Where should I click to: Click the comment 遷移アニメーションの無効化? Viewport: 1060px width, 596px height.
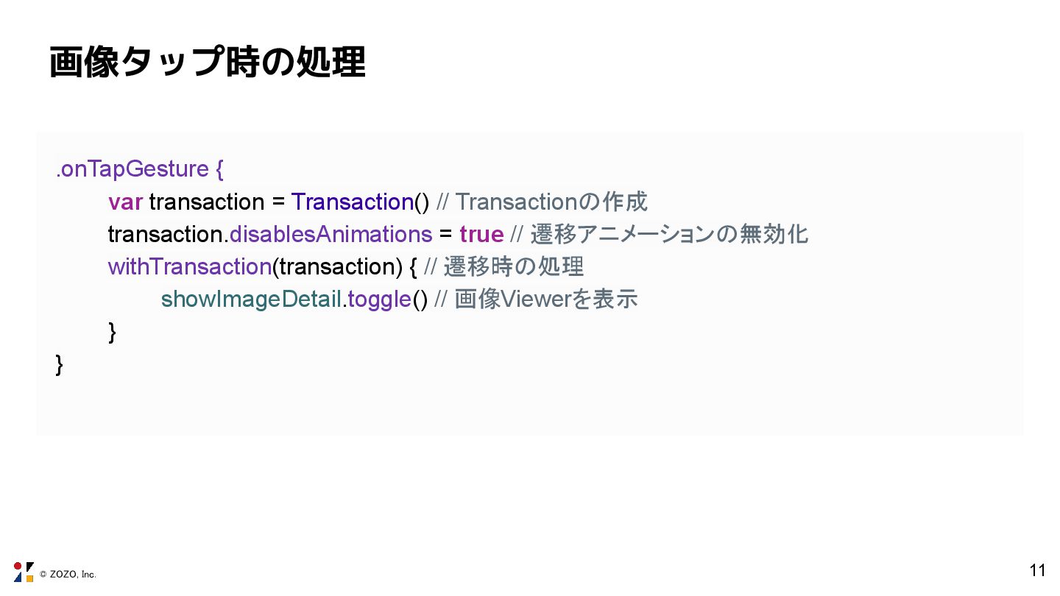point(660,234)
